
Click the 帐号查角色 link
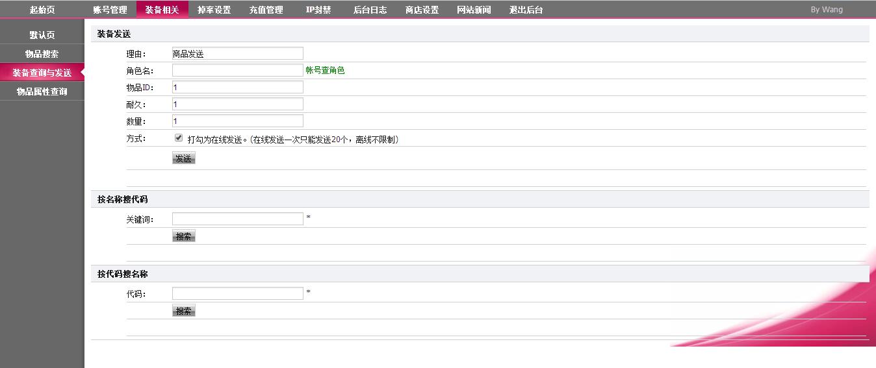325,71
